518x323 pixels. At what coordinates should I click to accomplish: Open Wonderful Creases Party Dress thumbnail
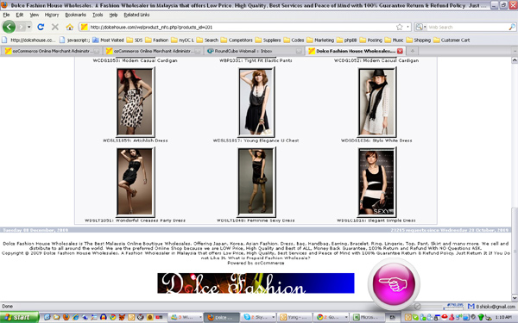point(136,183)
